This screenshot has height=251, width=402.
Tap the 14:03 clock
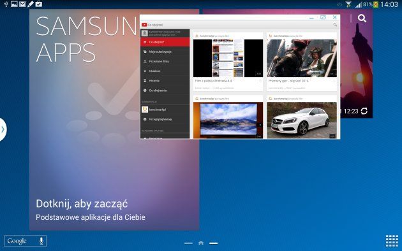coord(389,4)
